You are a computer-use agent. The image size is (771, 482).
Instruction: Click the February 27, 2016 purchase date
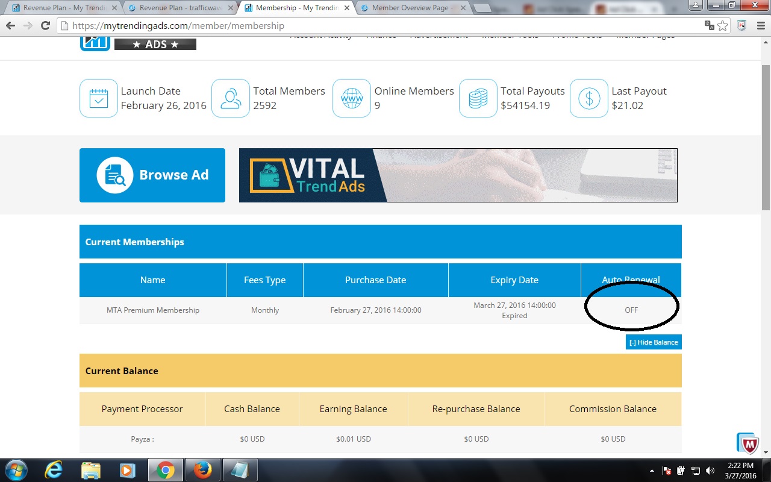376,310
